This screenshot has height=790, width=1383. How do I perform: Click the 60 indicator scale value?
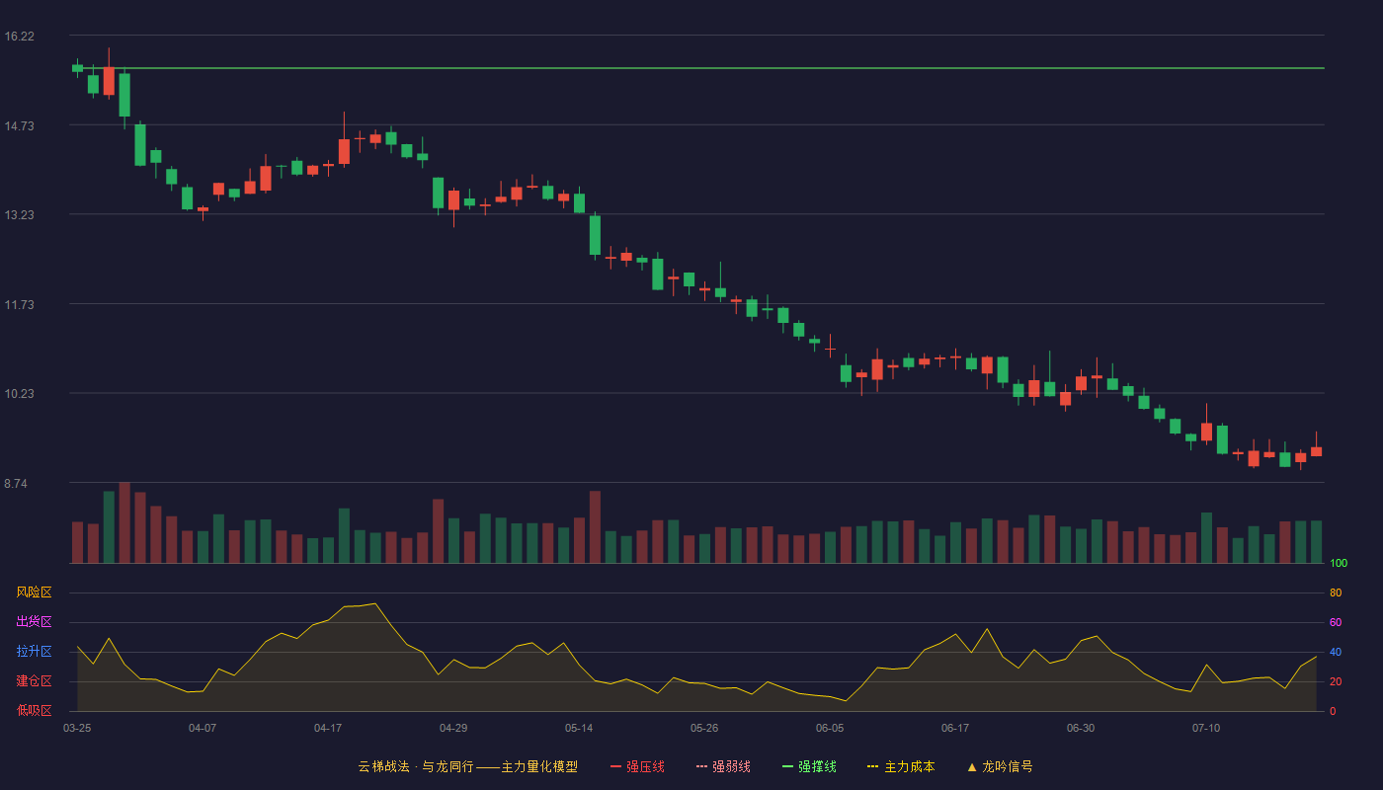pos(1336,623)
